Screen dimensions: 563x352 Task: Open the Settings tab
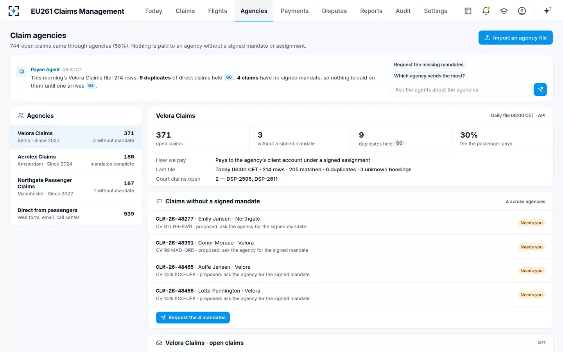pyautogui.click(x=436, y=11)
